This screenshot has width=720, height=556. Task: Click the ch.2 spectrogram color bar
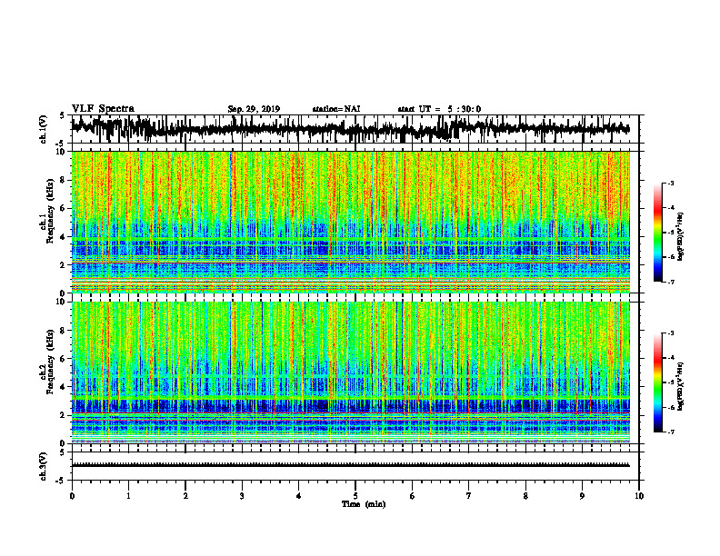point(657,382)
